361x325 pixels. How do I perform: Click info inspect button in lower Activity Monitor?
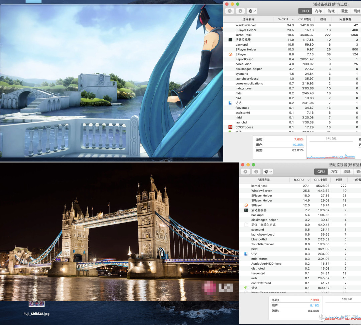(x=256, y=172)
